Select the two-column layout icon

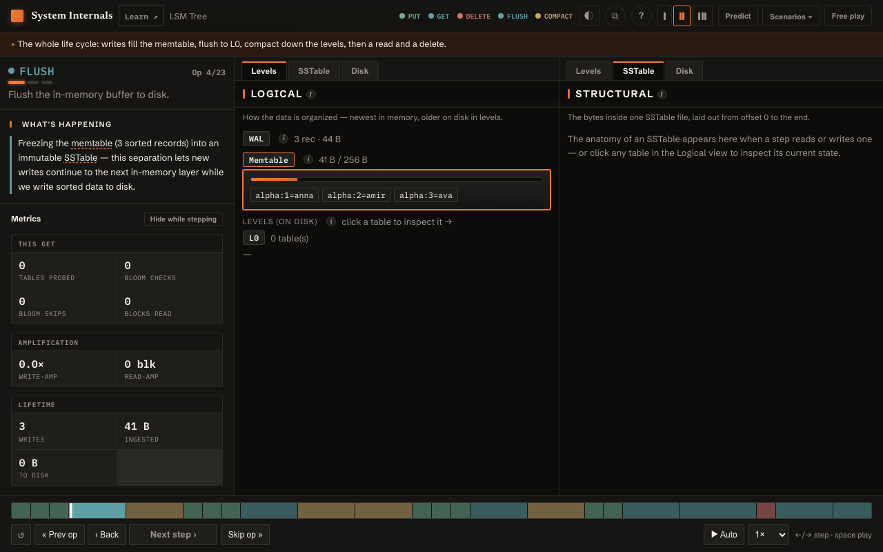point(682,16)
